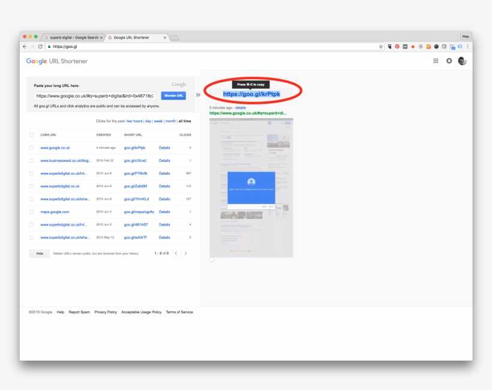This screenshot has width=492, height=390.
Task: Open the Google Analytics extension icon
Action: (428, 47)
